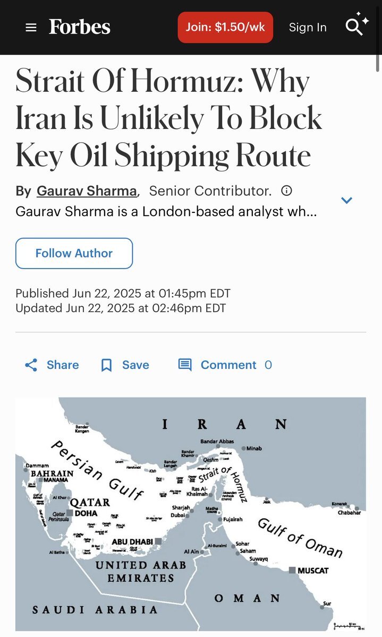
Task: Click the share arrow icon
Action: [31, 365]
